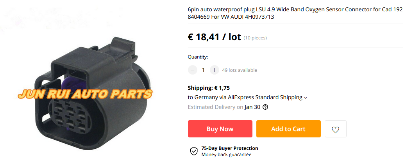
Task: Open the 75-Day Buyer Protection details
Action: tap(230, 148)
